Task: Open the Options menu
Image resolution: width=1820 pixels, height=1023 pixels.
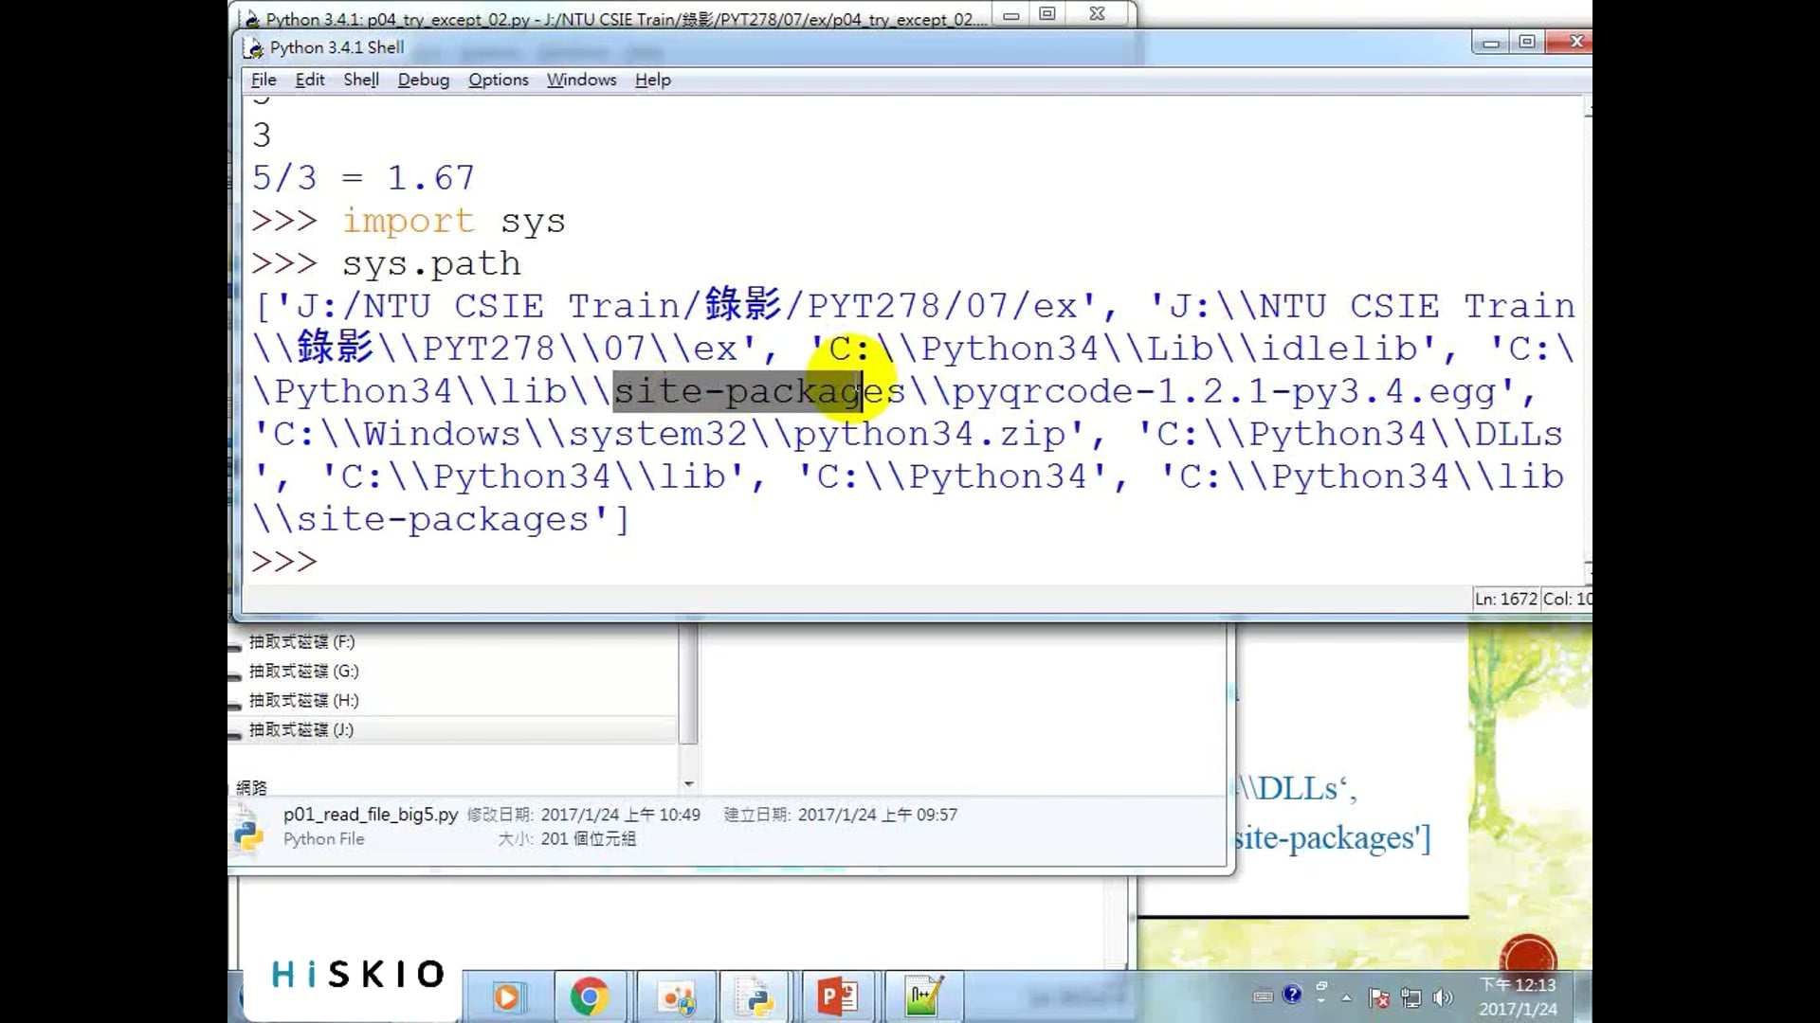Action: (x=498, y=80)
